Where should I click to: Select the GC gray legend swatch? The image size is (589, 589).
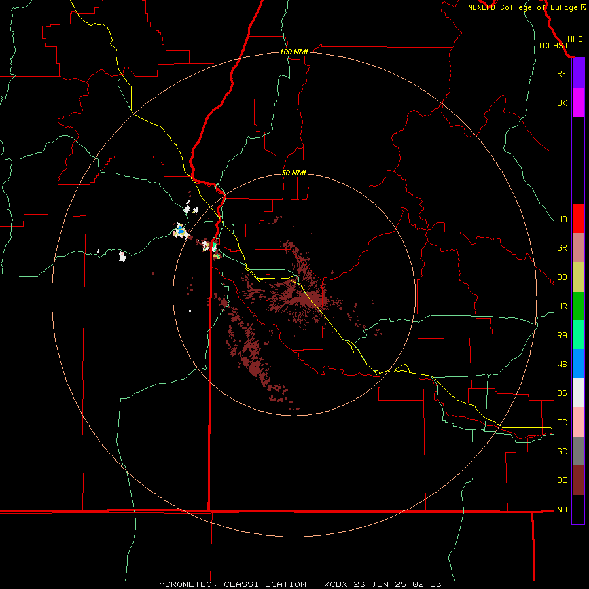pos(578,451)
